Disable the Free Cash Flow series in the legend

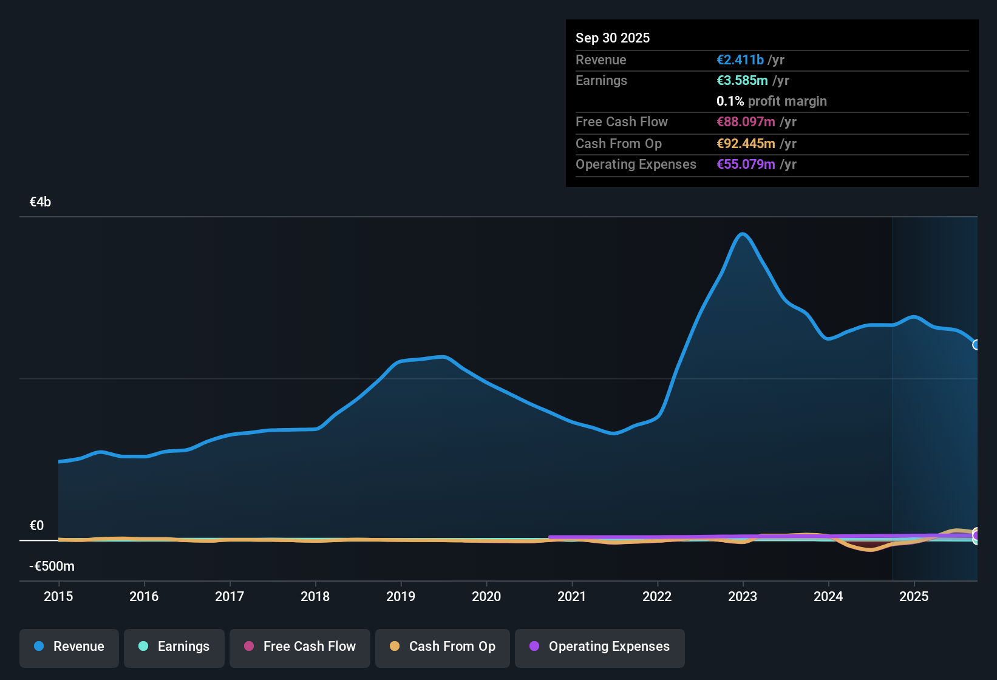(x=299, y=647)
